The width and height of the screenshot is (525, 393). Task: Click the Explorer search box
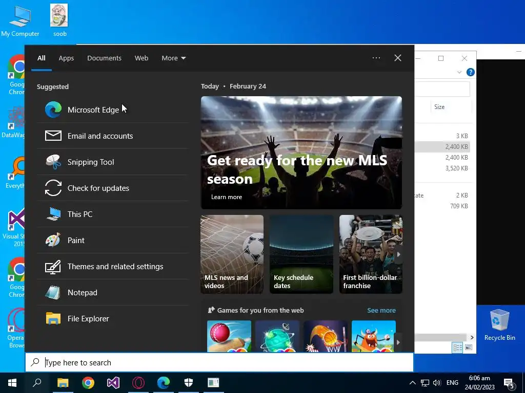tap(442, 89)
